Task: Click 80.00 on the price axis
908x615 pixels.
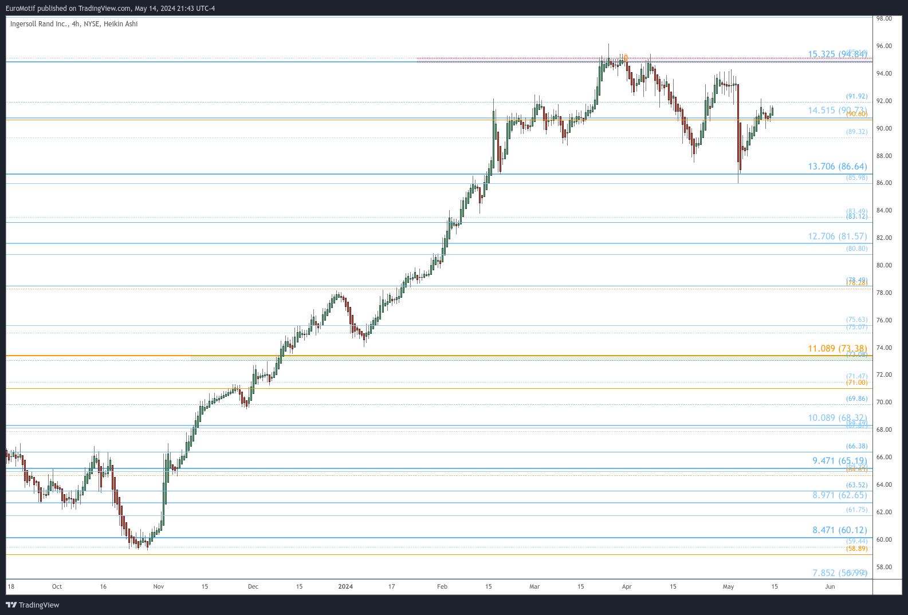Action: click(884, 265)
